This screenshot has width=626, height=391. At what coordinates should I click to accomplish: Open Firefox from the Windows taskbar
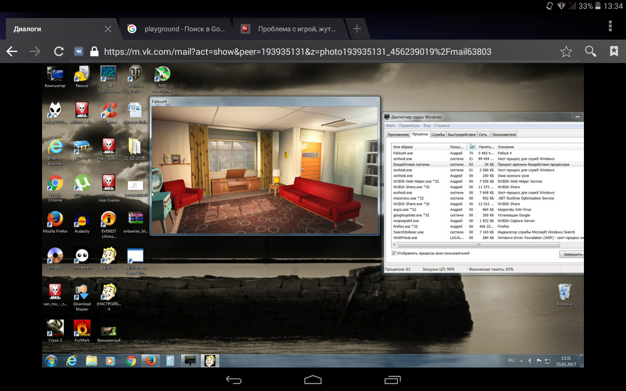[x=151, y=361]
